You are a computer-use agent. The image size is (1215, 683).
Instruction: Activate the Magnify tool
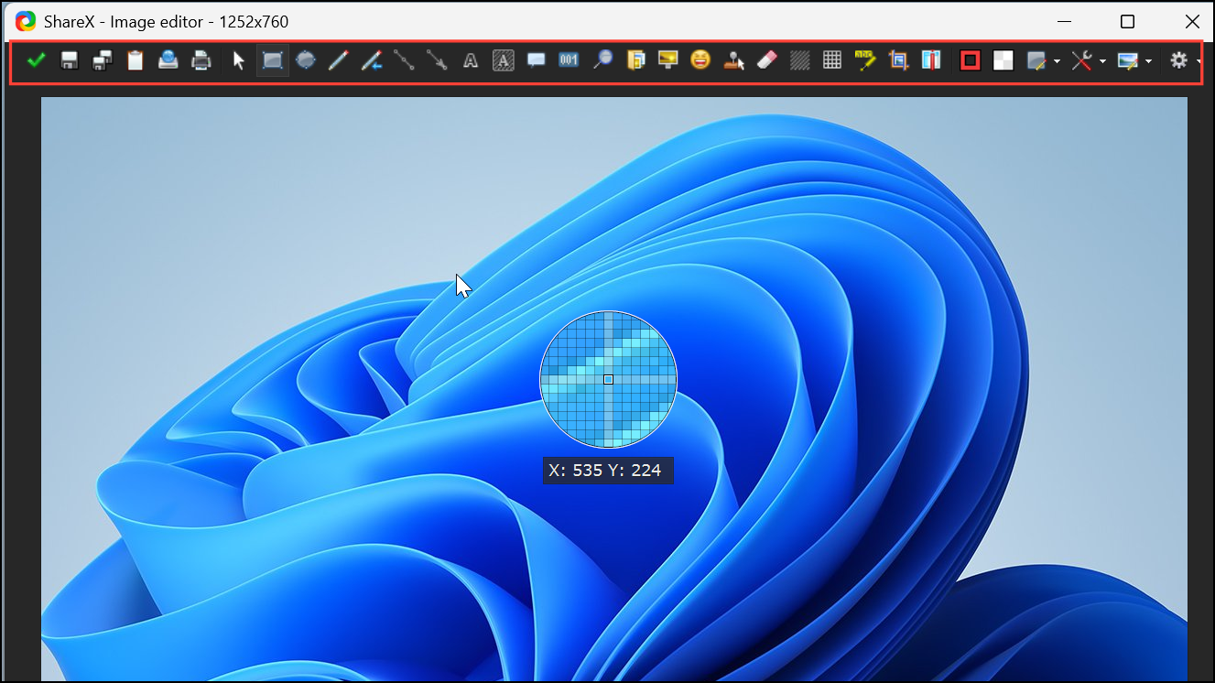(x=602, y=60)
